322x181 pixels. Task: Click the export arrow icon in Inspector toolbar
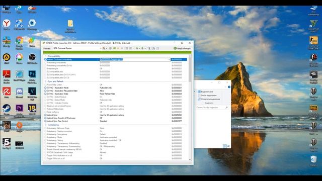click(x=137, y=48)
